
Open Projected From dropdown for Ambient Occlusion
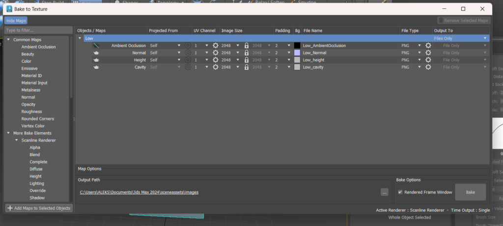pyautogui.click(x=179, y=46)
